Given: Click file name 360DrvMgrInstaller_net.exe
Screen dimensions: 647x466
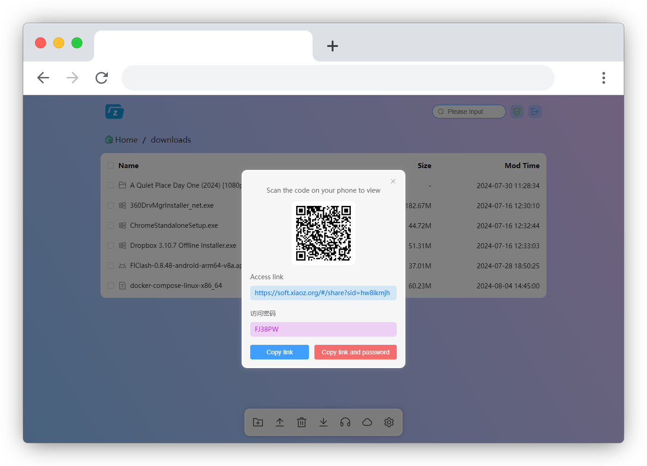Looking at the screenshot, I should [172, 205].
